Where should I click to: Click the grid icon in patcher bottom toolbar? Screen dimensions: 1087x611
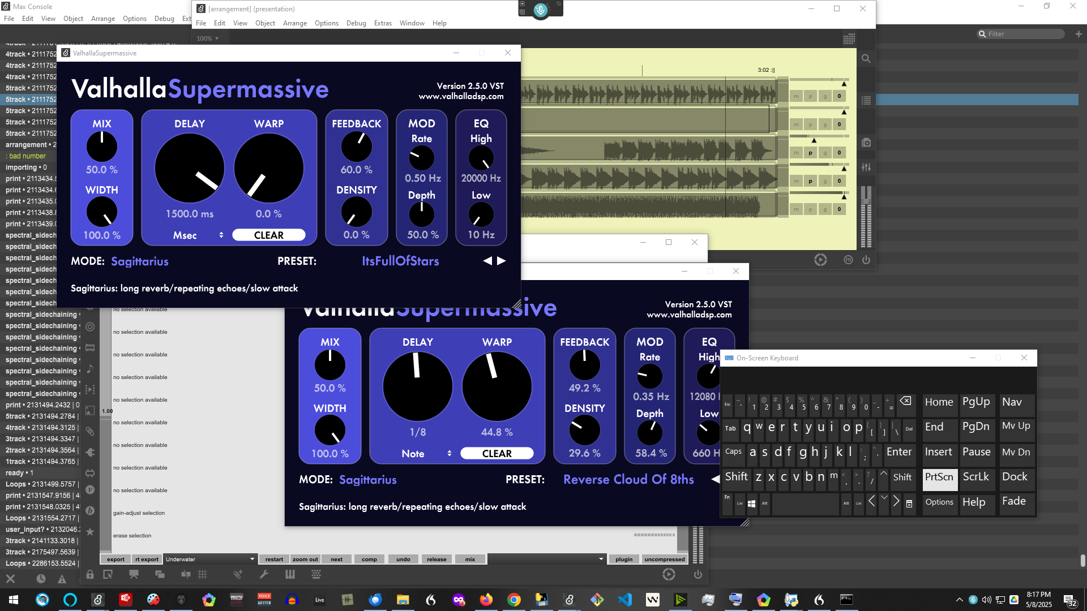click(x=202, y=575)
